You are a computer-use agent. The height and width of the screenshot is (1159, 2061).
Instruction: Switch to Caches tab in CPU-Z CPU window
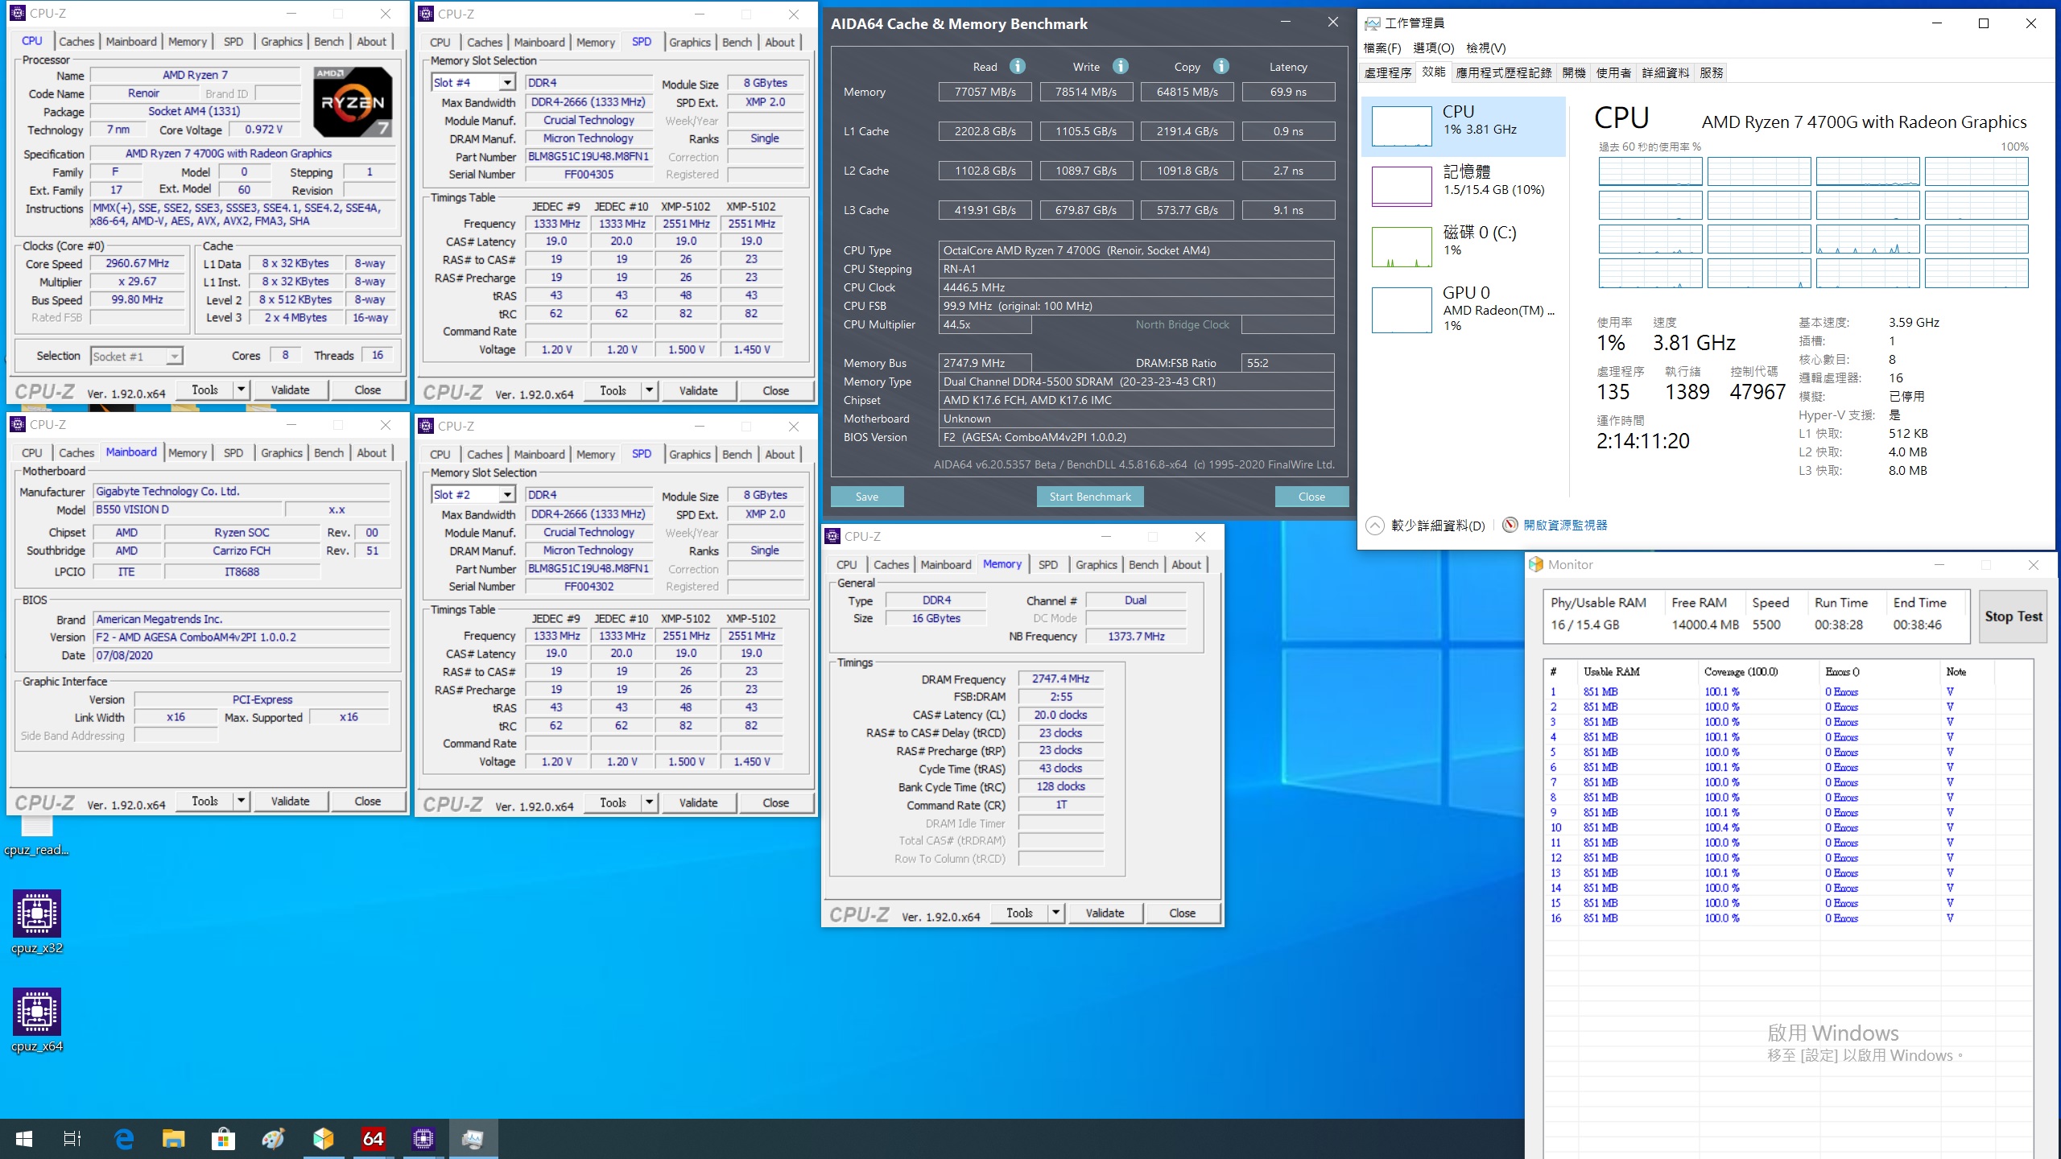(x=76, y=42)
